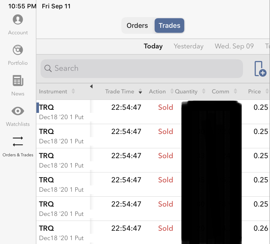This screenshot has width=270, height=244.
Task: Show the Yesterday trades tab
Action: point(188,46)
